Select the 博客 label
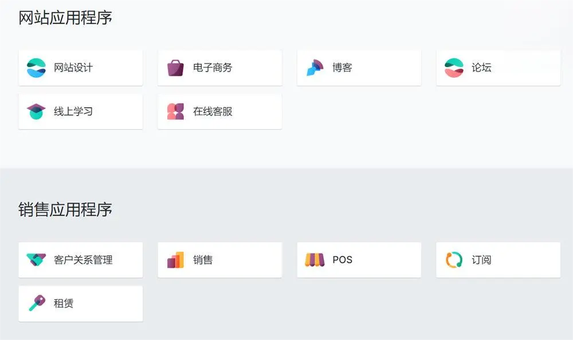573x340 pixels. click(x=342, y=68)
